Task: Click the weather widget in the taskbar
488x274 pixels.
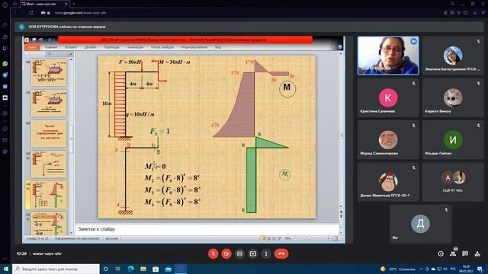Action: click(x=398, y=269)
